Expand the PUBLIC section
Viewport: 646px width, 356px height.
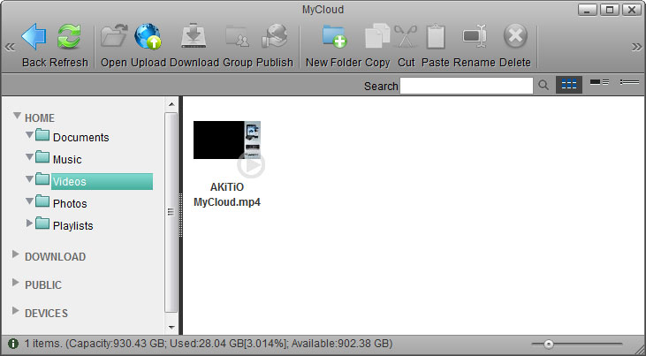(16, 284)
